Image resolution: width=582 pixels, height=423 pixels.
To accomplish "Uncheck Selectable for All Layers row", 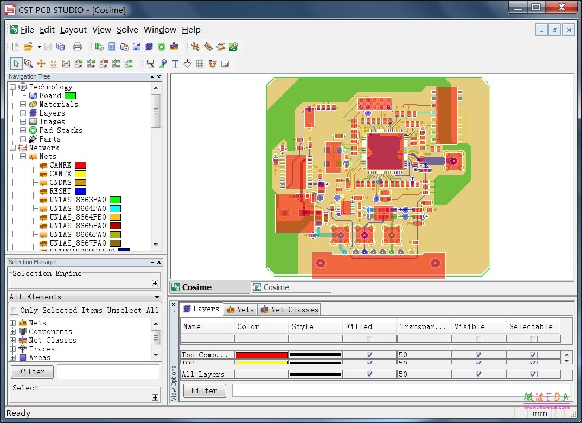I will pyautogui.click(x=533, y=374).
